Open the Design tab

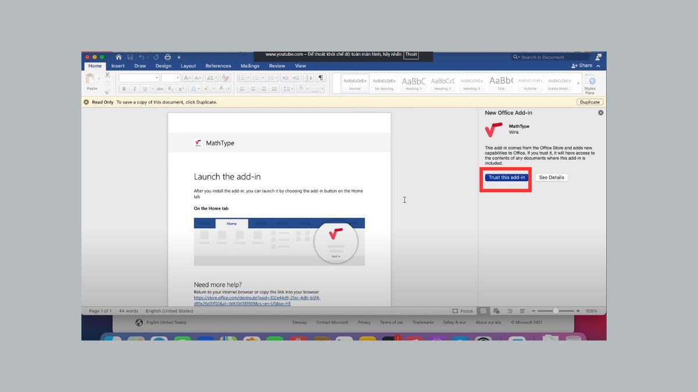[163, 66]
